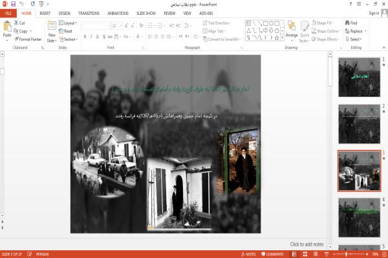The width and height of the screenshot is (388, 258).
Task: Start Slide Show from status bar
Action: coord(327,254)
